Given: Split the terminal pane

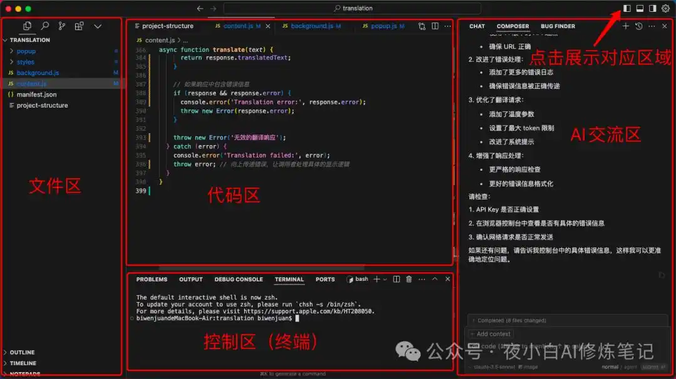Looking at the screenshot, I should pos(396,279).
